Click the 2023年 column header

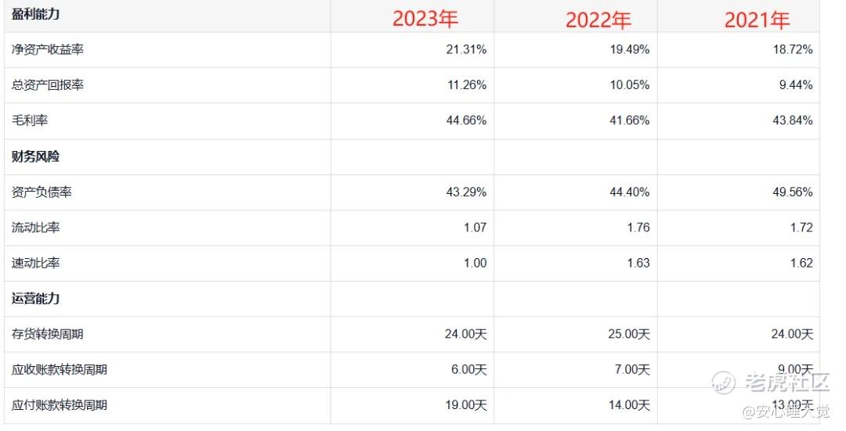tap(425, 19)
